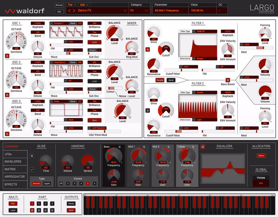
Task: Switch to the ARPEGGIATOR tab
Action: point(15,177)
